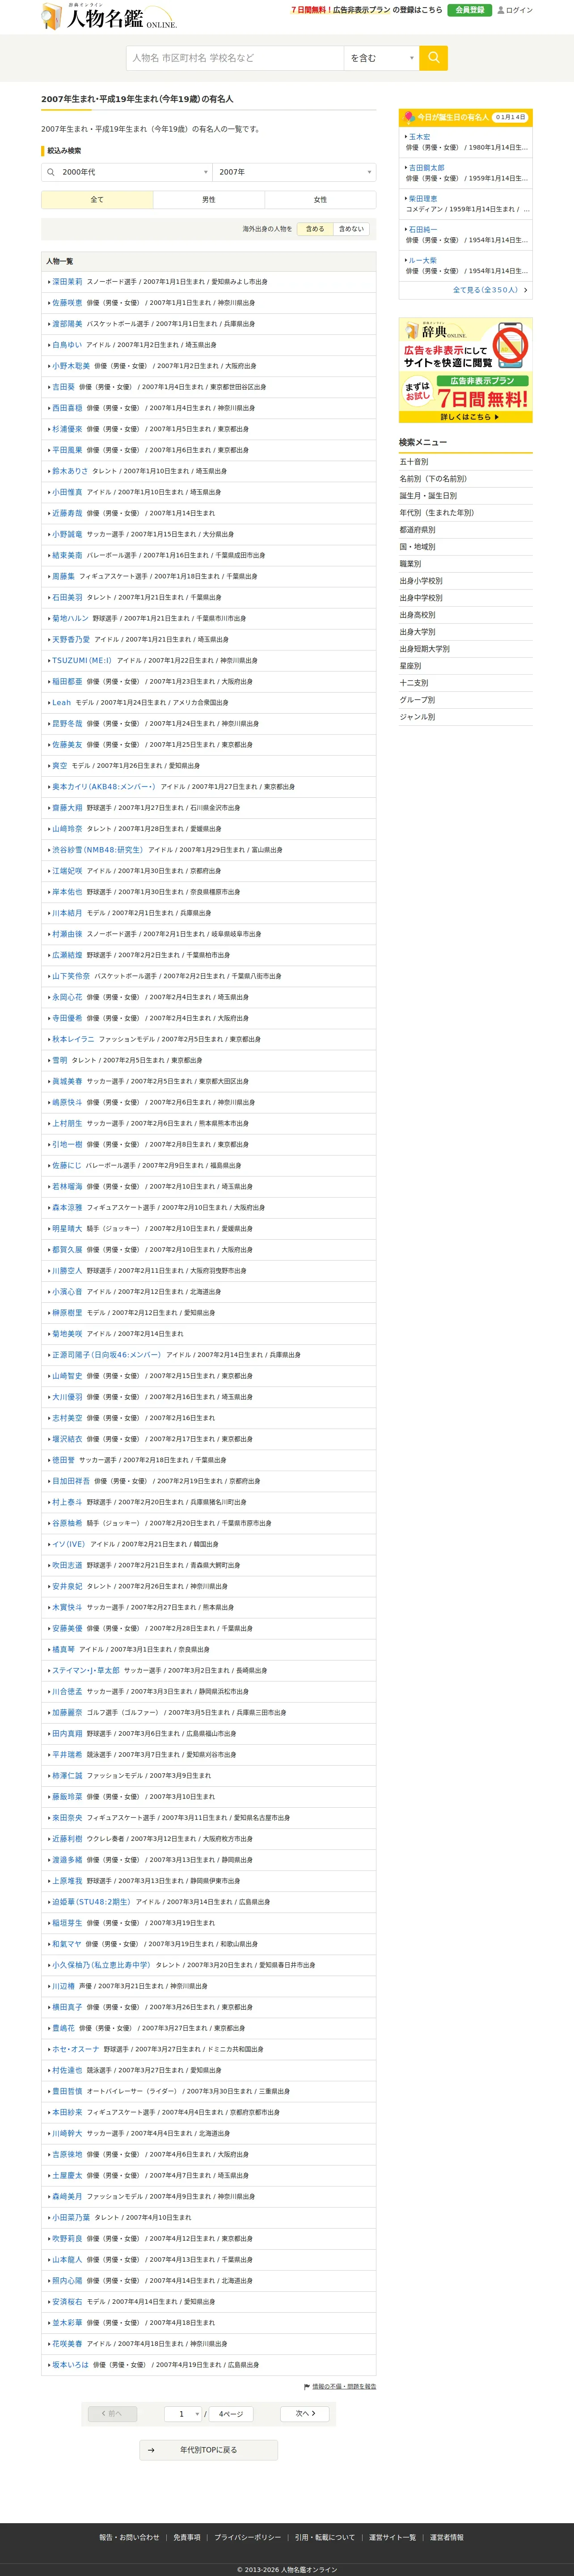Open 小久保柚乃(私立恵比寿中学) entry
Viewport: 574px width, 2576px height.
(101, 1965)
